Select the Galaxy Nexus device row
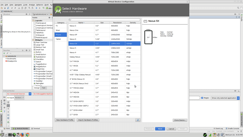 point(104,57)
